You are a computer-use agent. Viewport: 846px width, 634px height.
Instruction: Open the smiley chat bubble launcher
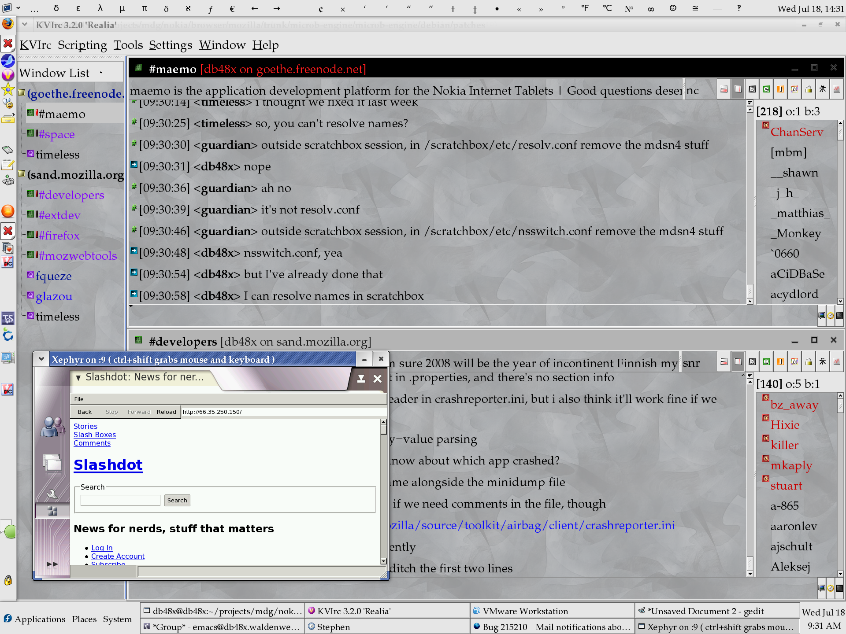point(8,104)
